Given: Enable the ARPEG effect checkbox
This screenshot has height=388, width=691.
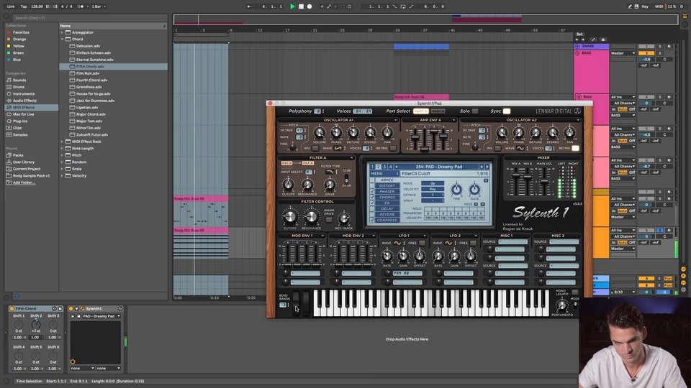Looking at the screenshot, I should coord(372,180).
